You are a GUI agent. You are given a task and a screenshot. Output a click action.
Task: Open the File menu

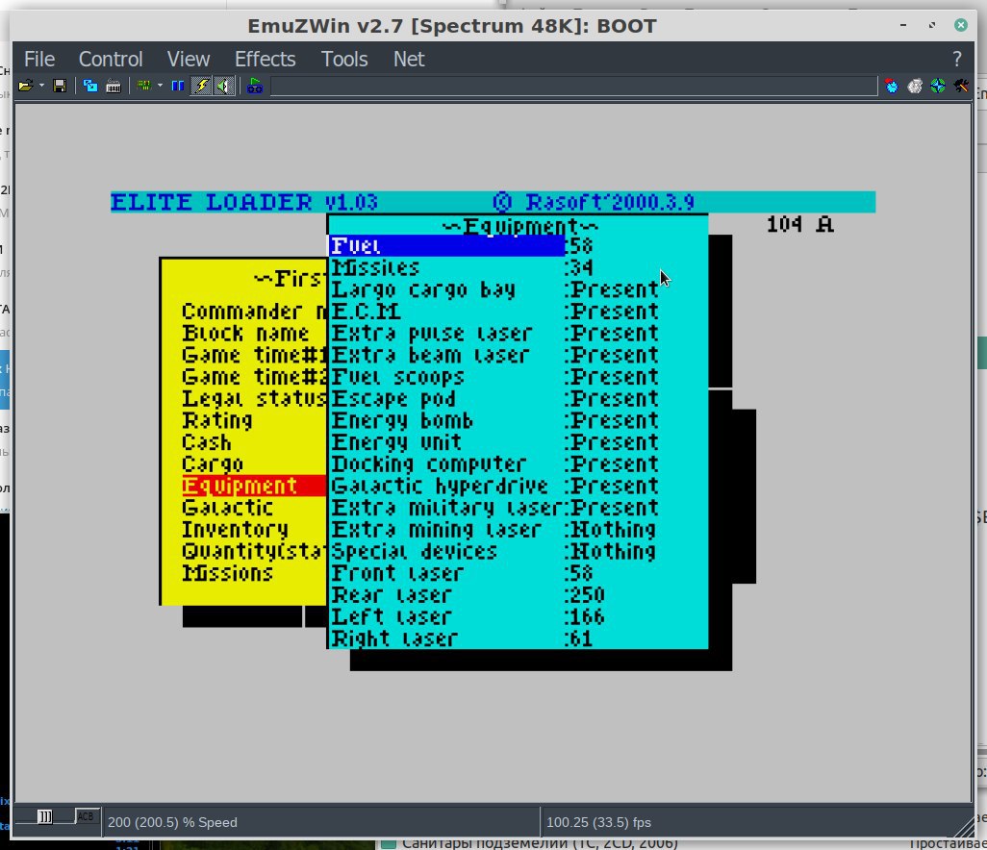tap(39, 60)
